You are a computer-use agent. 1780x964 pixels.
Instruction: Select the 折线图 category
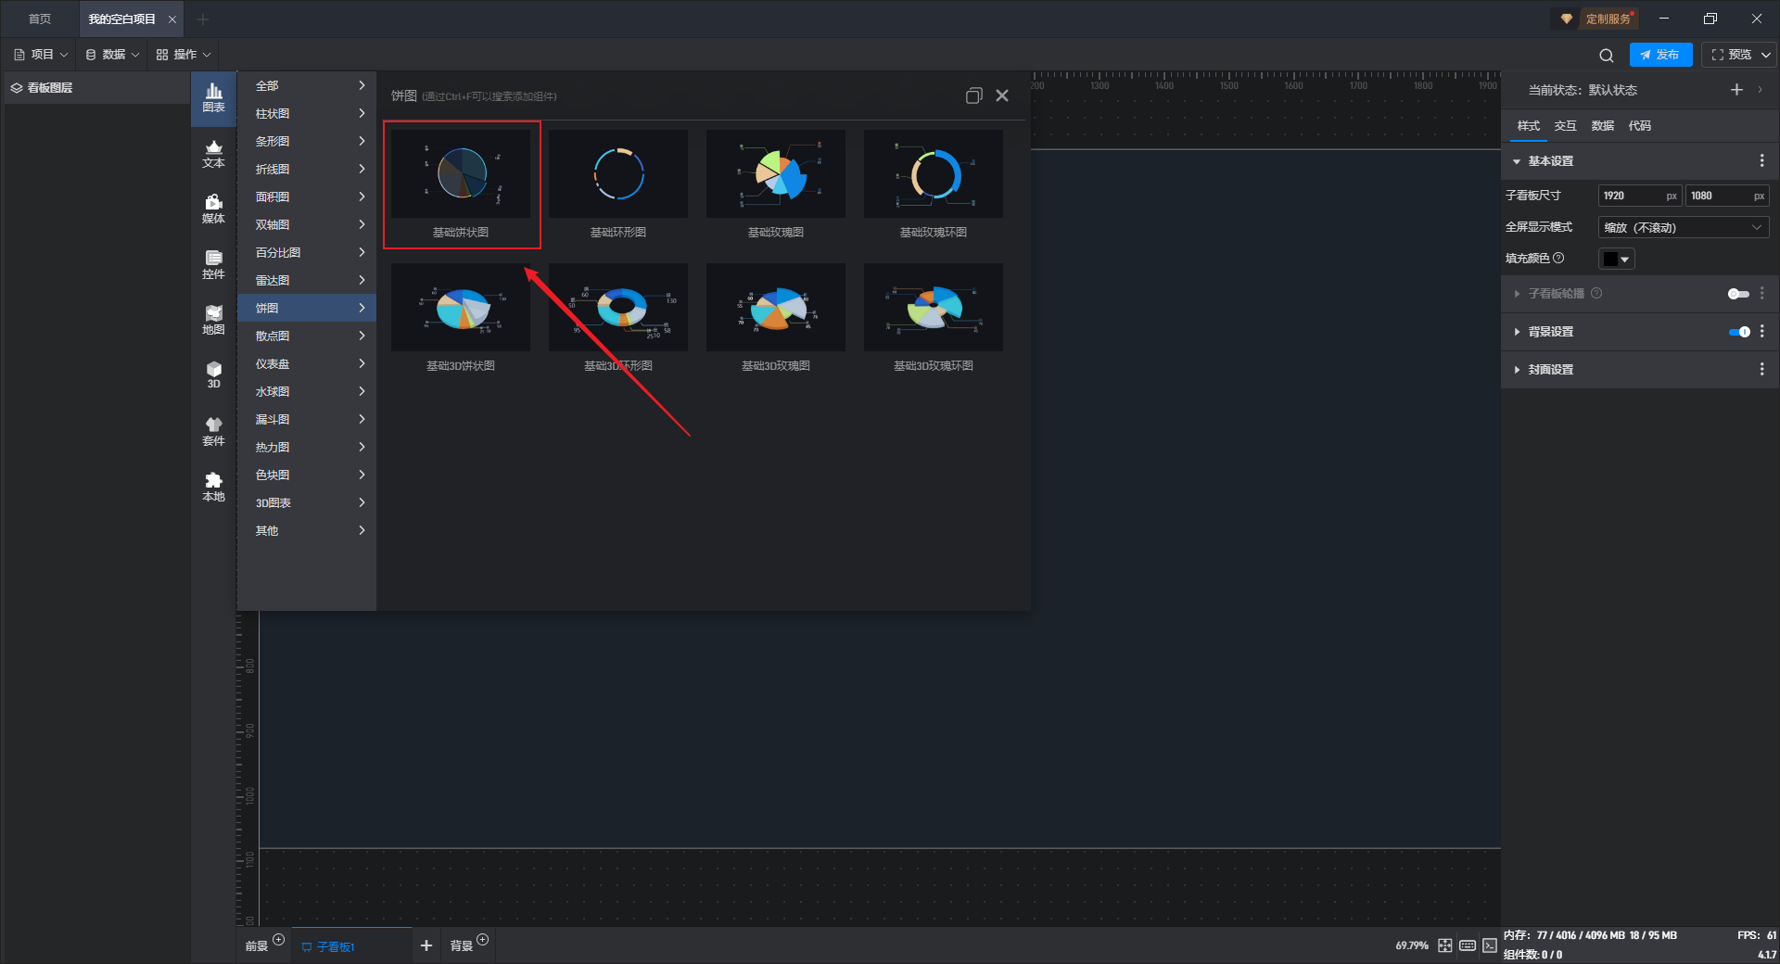[307, 170]
